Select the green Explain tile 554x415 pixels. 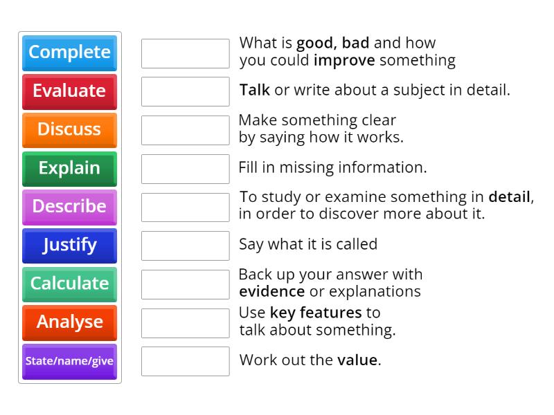click(x=69, y=168)
